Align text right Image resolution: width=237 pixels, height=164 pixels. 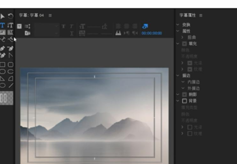(135, 26)
